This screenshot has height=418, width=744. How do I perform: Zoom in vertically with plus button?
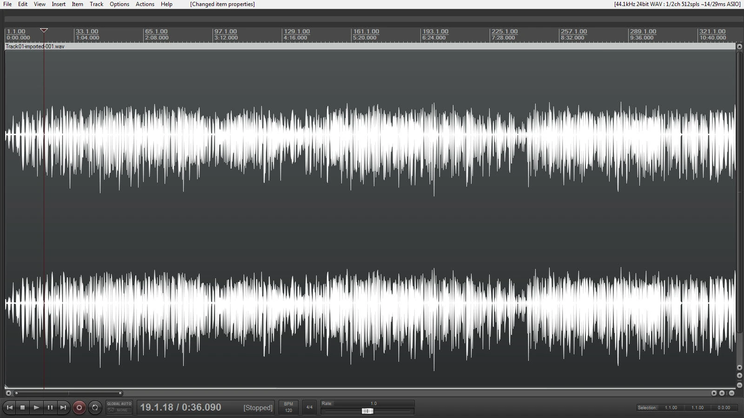(739, 376)
